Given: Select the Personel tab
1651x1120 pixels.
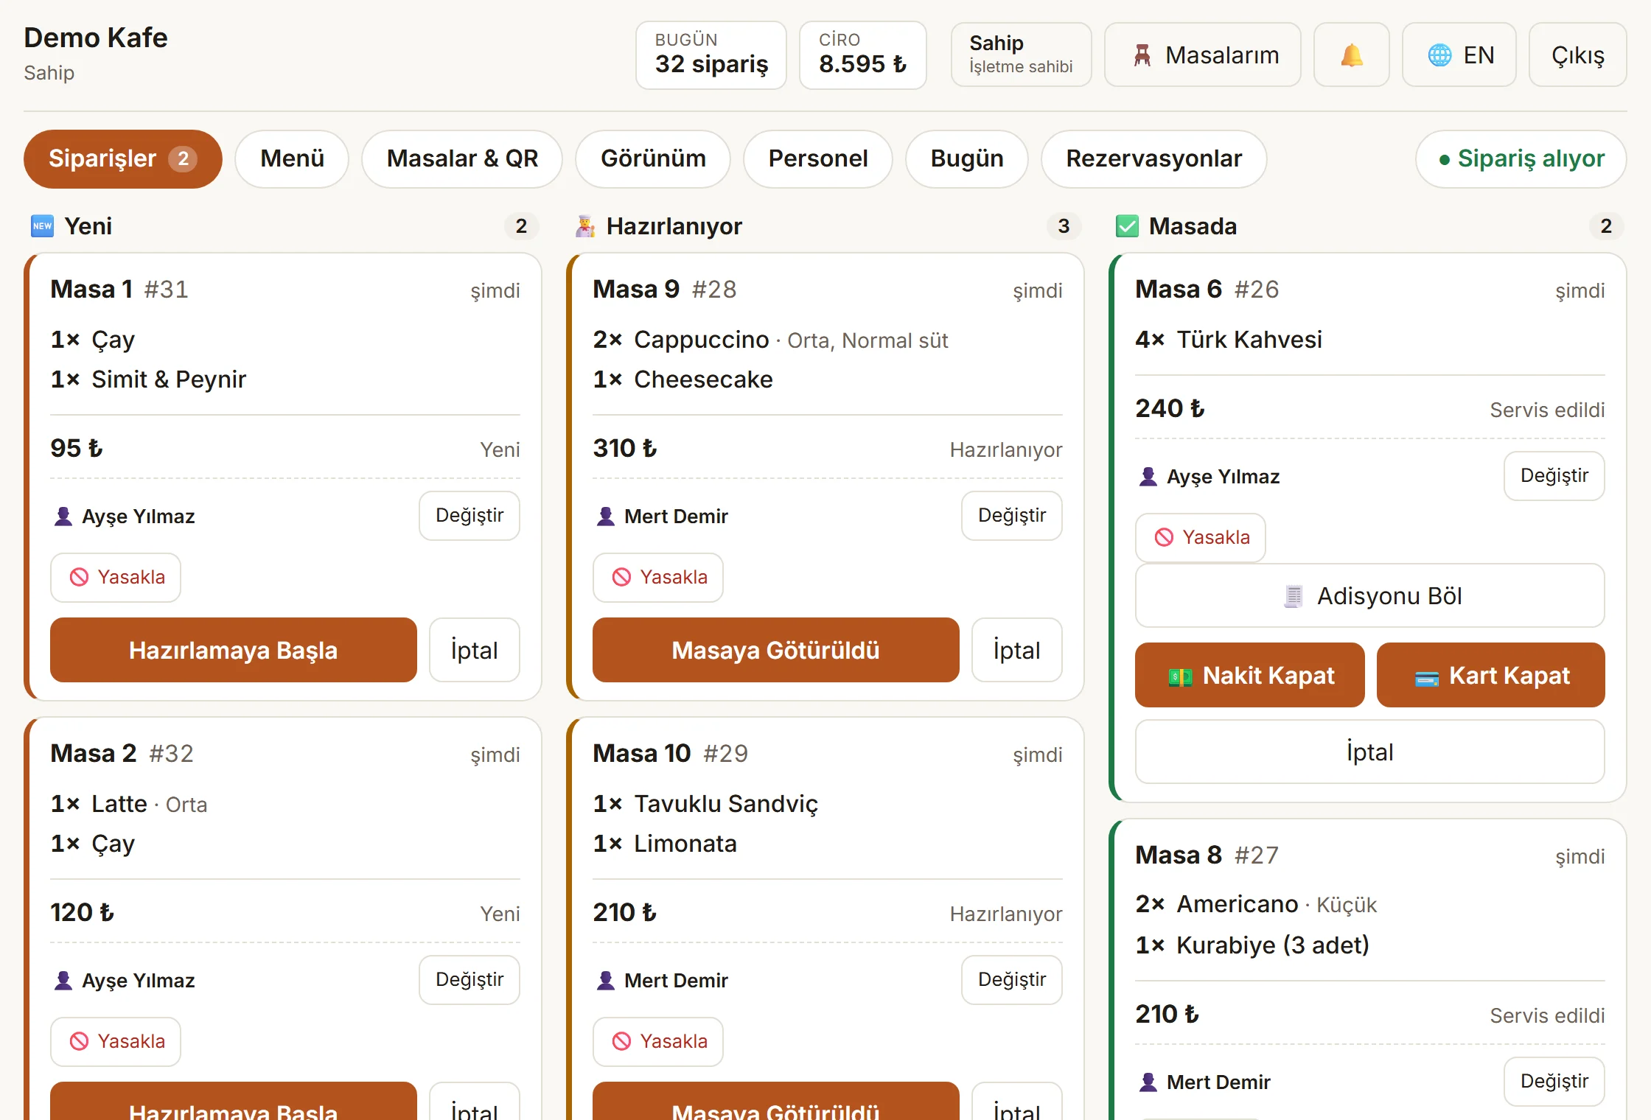Looking at the screenshot, I should pos(818,159).
